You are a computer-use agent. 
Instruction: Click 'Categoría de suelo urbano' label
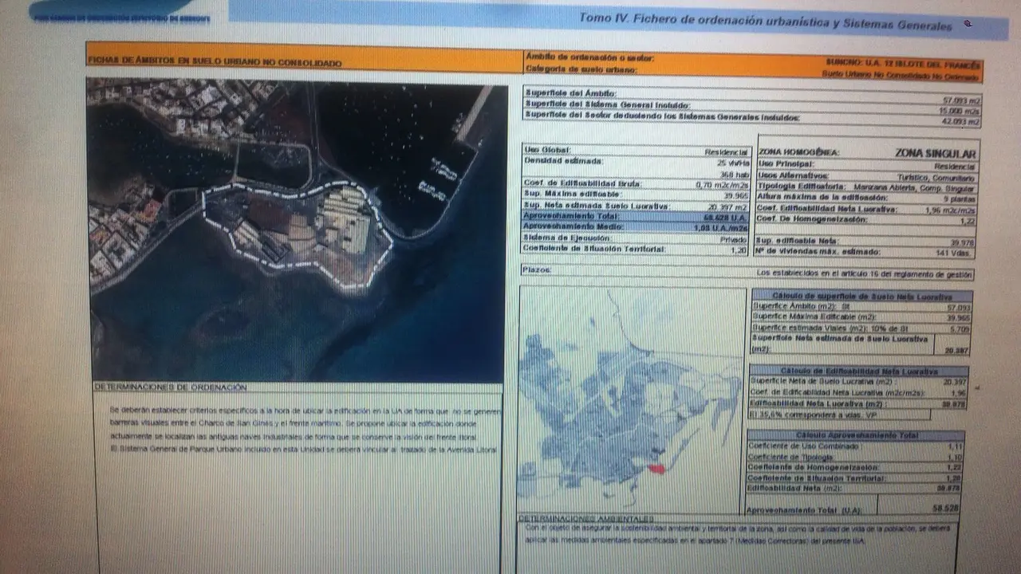click(x=581, y=69)
